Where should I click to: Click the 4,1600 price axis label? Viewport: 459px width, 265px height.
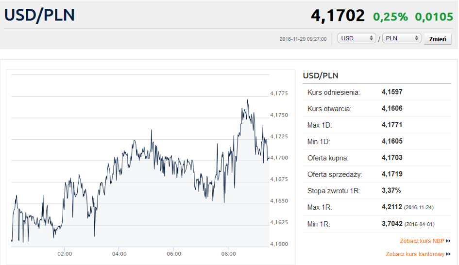[279, 244]
